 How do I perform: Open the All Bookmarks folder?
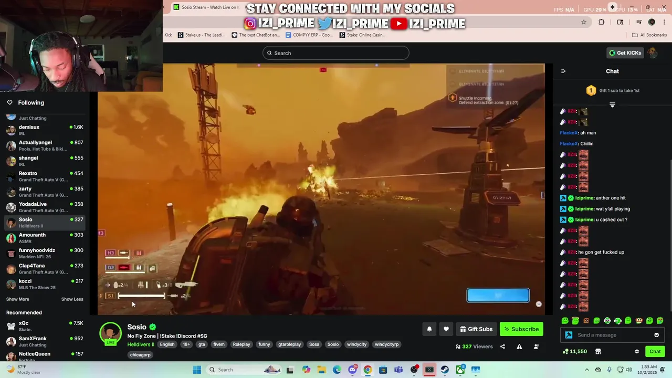pos(649,35)
